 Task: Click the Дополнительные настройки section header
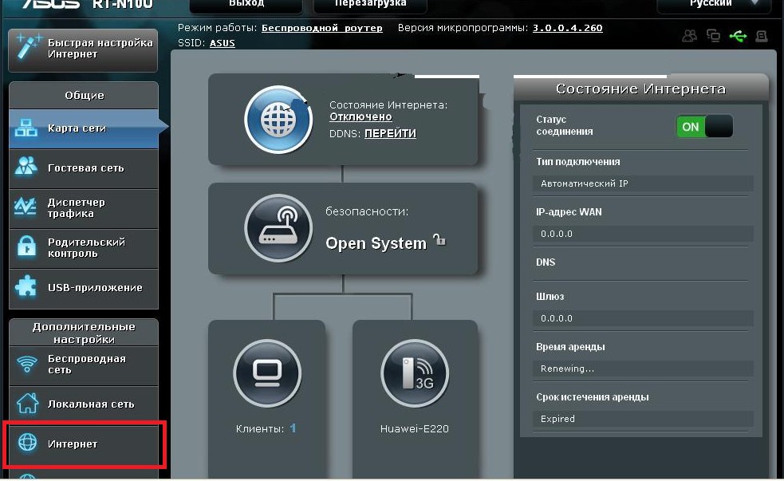pos(84,333)
